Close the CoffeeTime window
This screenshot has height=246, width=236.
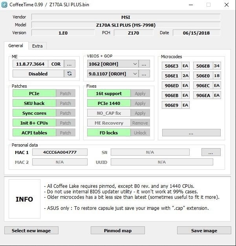pyautogui.click(x=227, y=5)
